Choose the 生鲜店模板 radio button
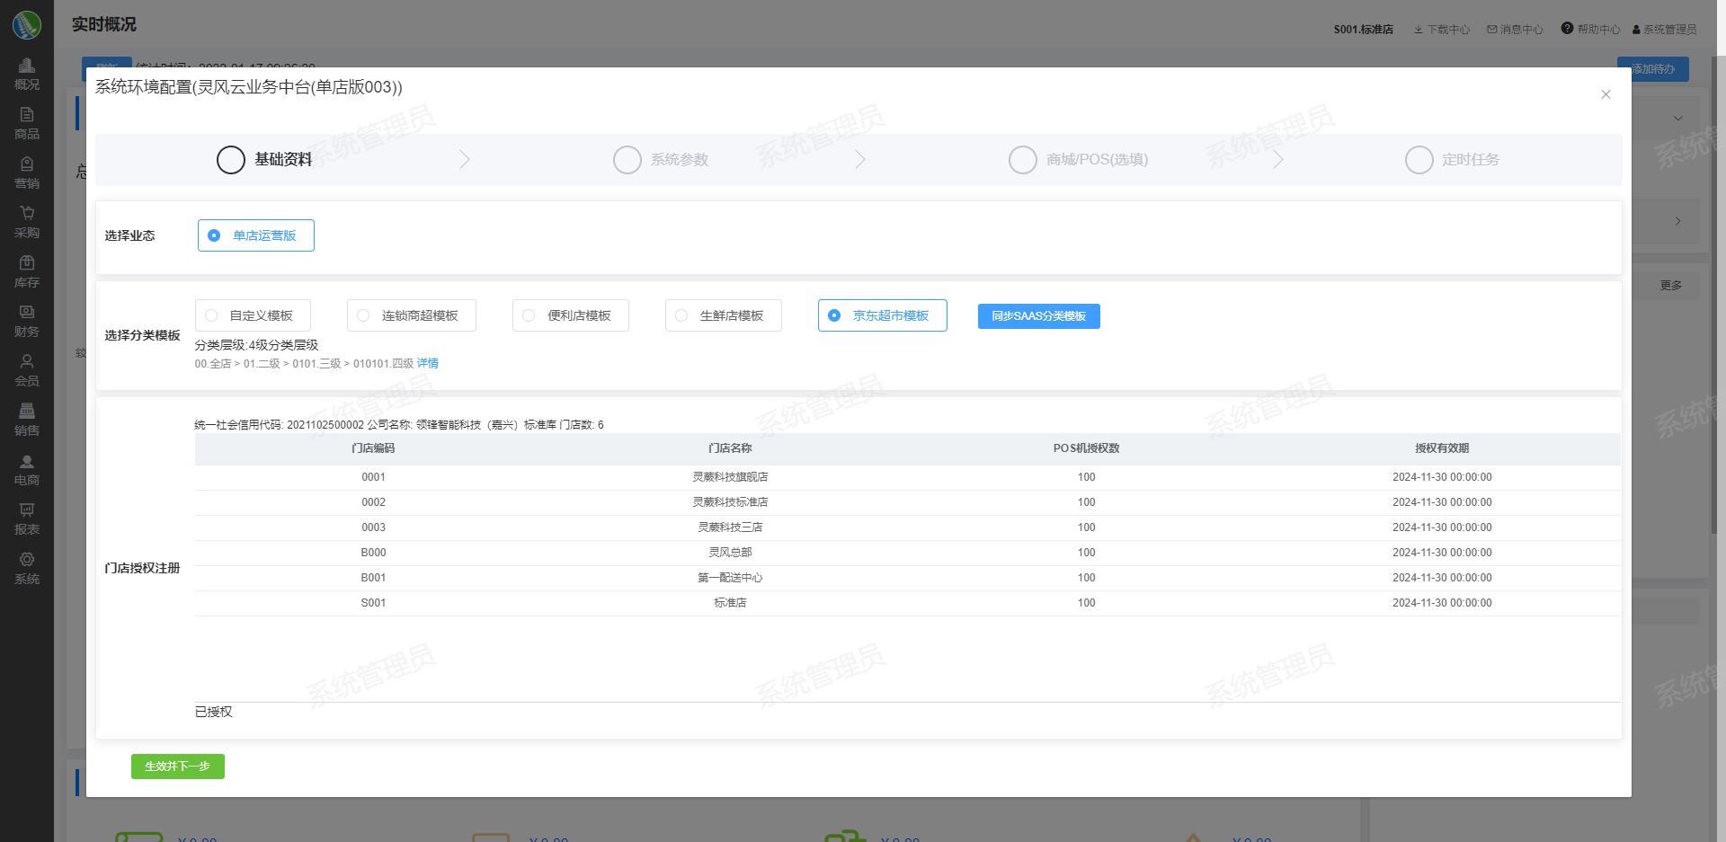The width and height of the screenshot is (1726, 842). [724, 315]
